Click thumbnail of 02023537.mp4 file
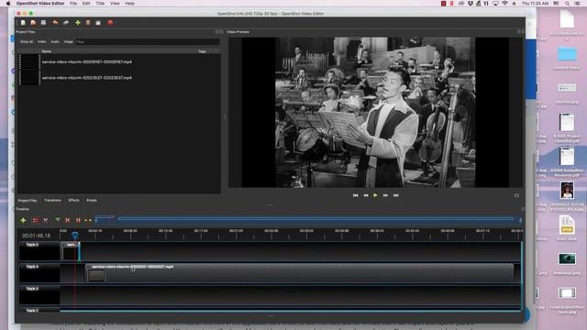 point(29,78)
